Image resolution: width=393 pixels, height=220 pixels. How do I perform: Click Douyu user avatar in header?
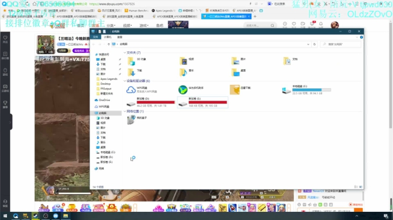335,25
